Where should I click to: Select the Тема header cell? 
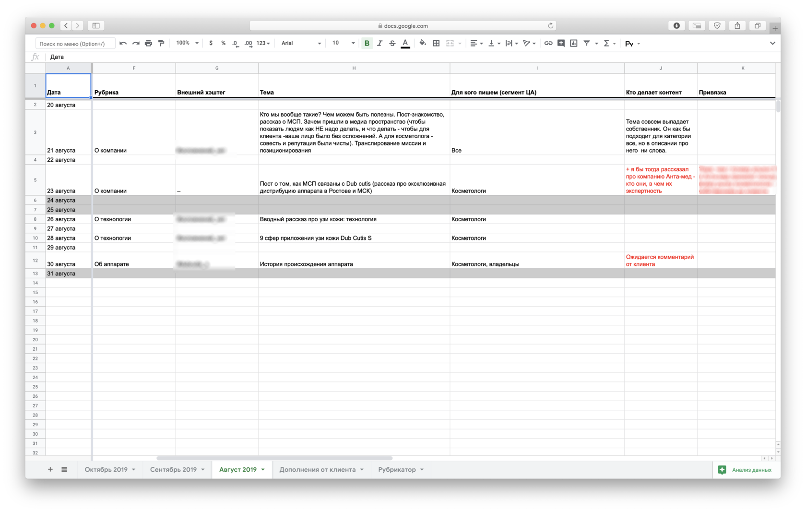354,85
